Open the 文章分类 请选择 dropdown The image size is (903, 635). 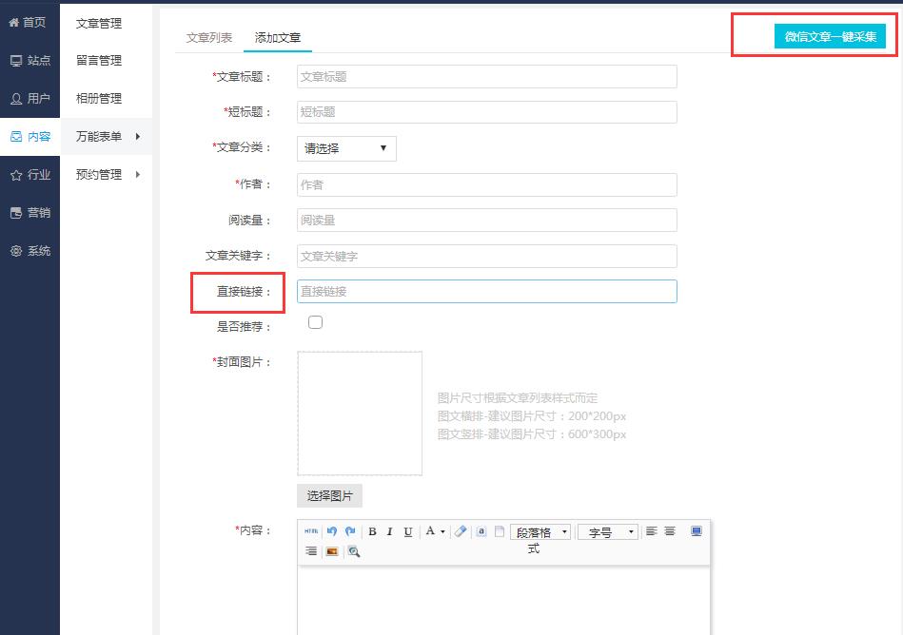(x=346, y=148)
